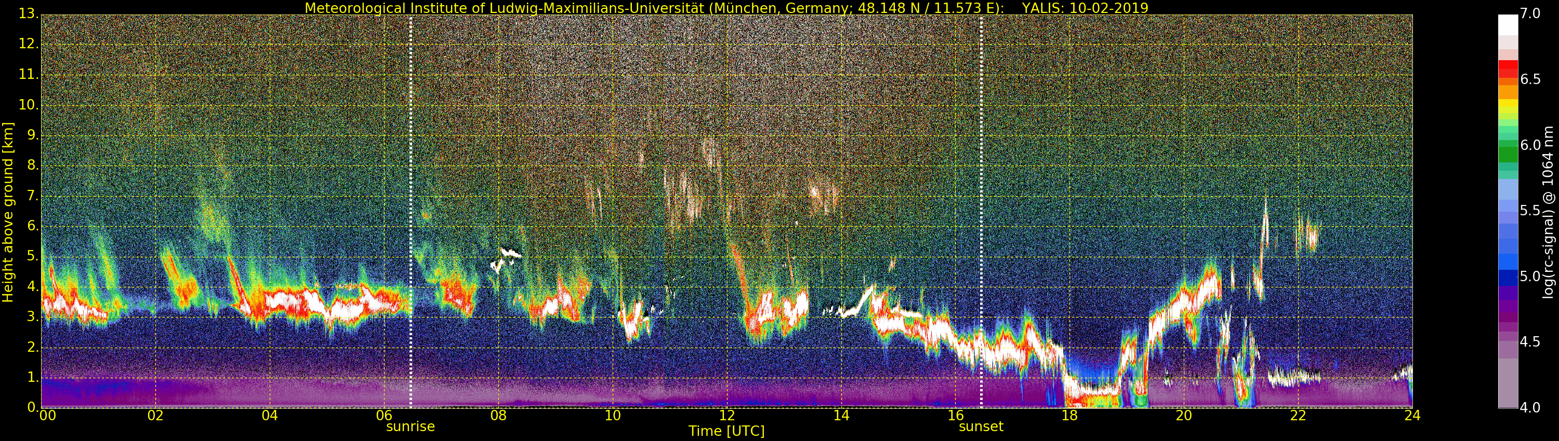Click the green segment of the colorbar near 6.0
This screenshot has height=441, width=1559.
[x=1508, y=155]
